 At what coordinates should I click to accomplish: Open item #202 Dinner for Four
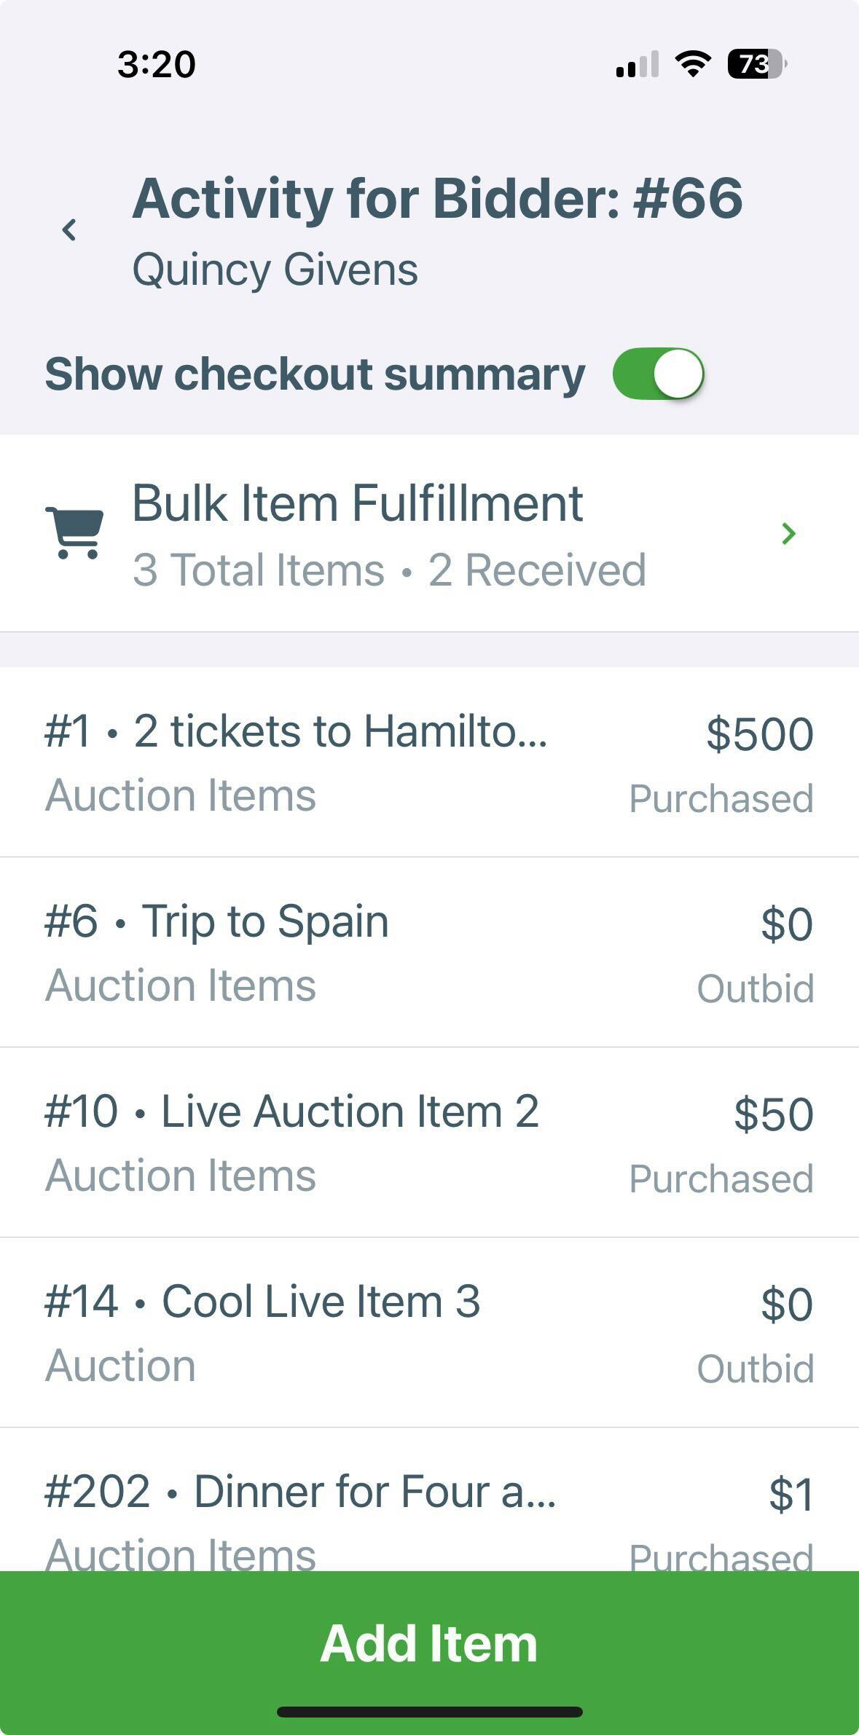click(429, 1499)
